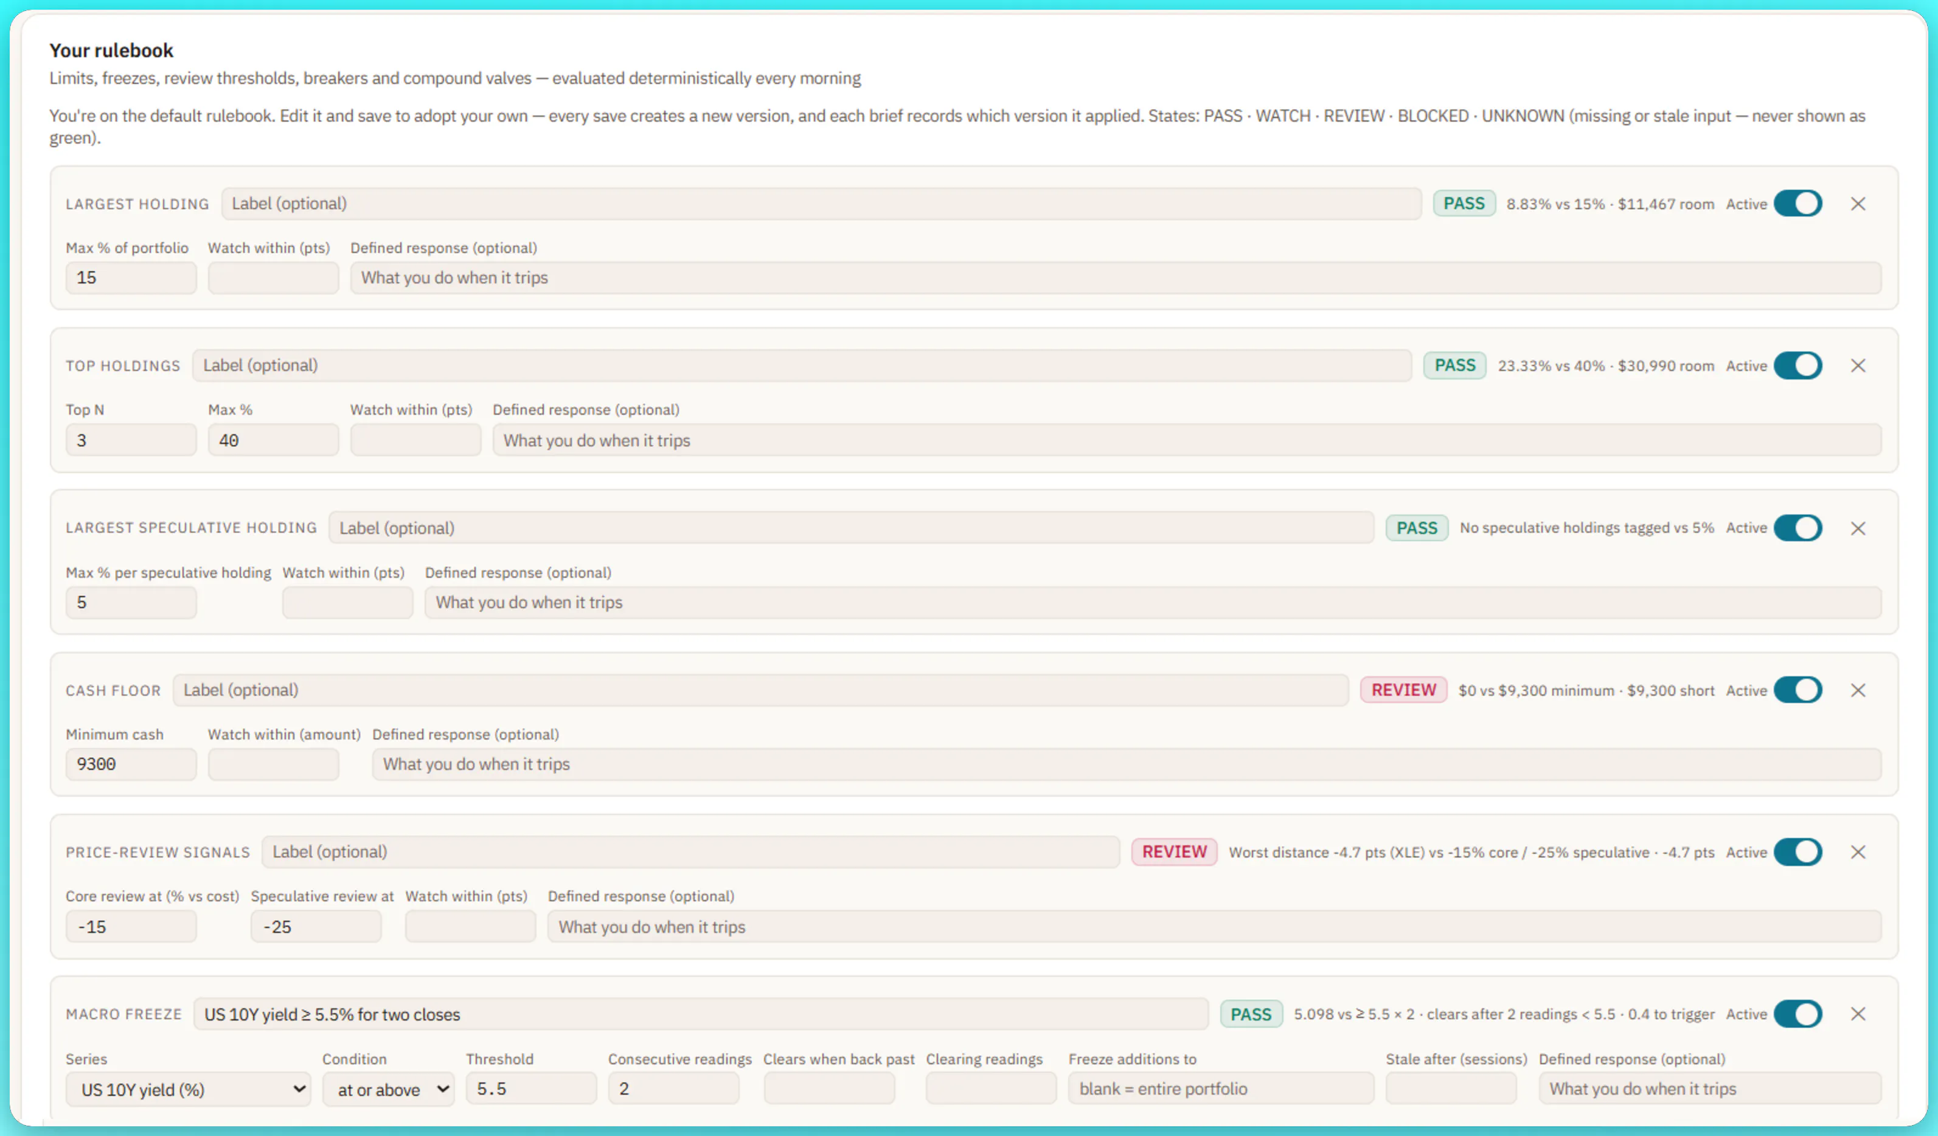Delete the Largest Speculative Holding rule
The width and height of the screenshot is (1938, 1136).
1857,528
